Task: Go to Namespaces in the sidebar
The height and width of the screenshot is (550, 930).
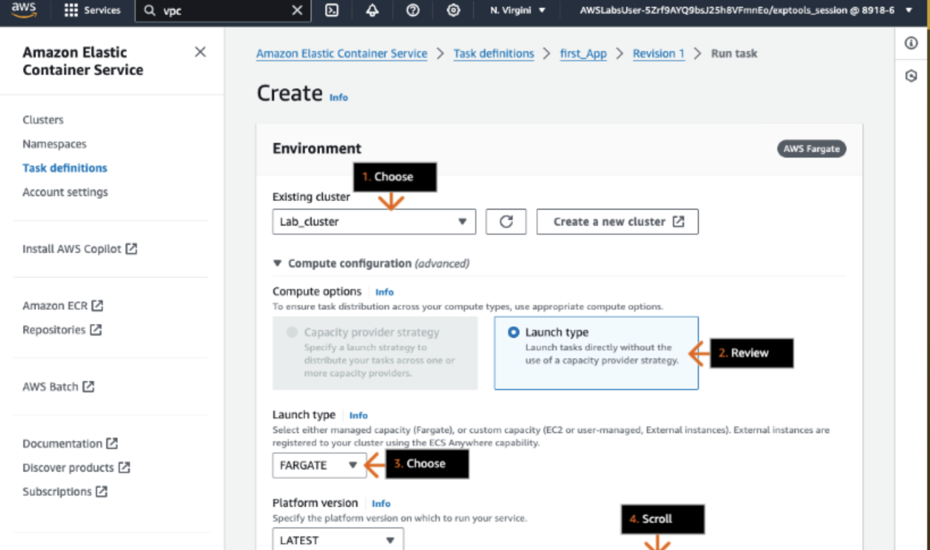Action: [x=55, y=144]
